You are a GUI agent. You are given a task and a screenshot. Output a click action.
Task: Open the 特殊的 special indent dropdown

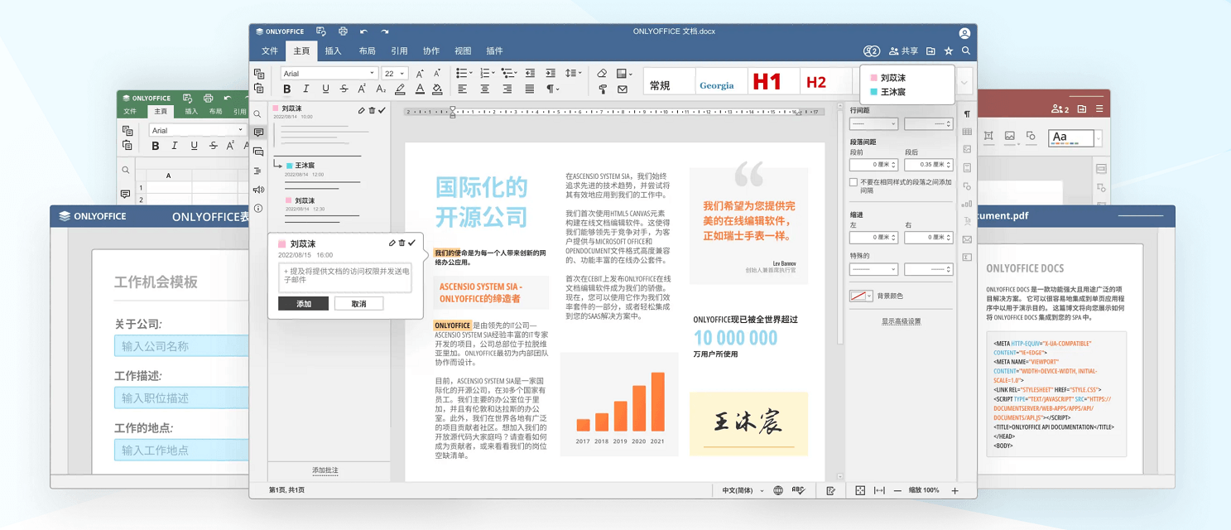(x=873, y=269)
